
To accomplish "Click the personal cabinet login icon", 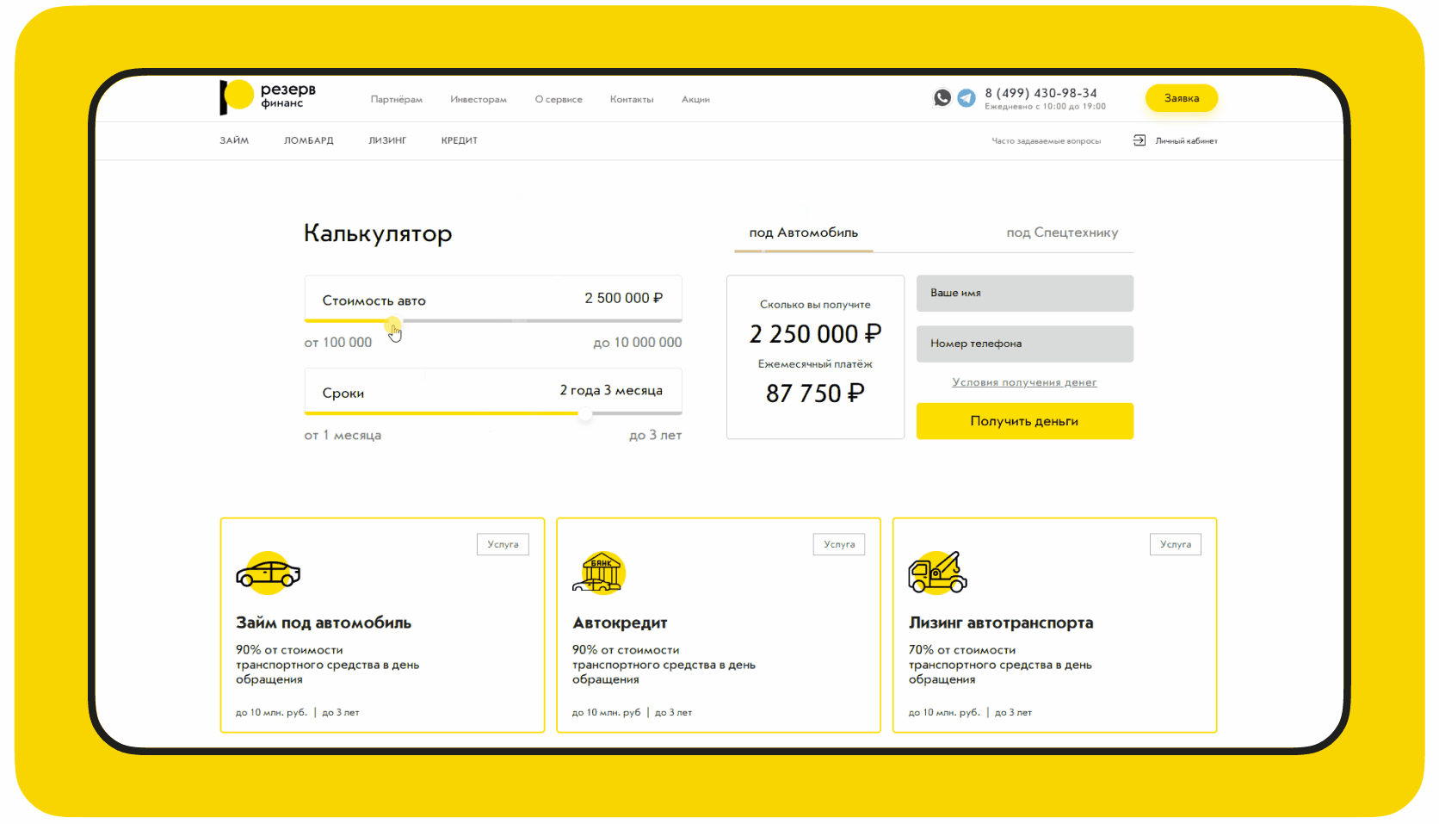I will point(1139,140).
